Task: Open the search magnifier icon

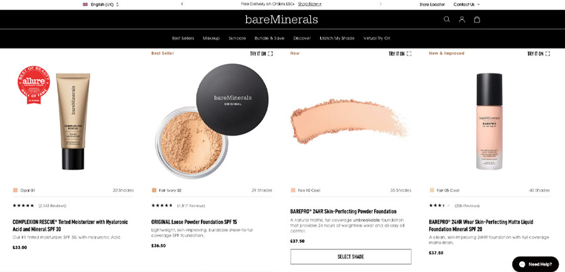Action: tap(446, 19)
